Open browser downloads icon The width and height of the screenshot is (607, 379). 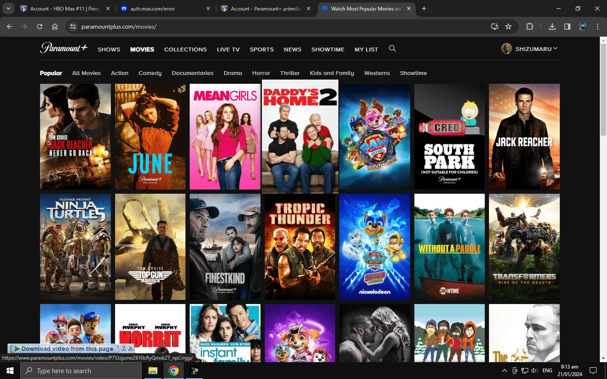click(x=552, y=27)
